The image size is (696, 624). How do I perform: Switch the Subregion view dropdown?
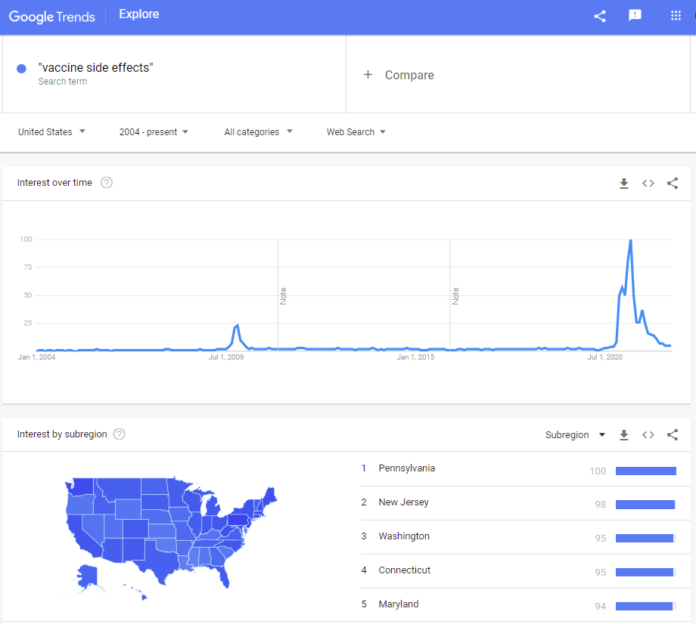575,434
